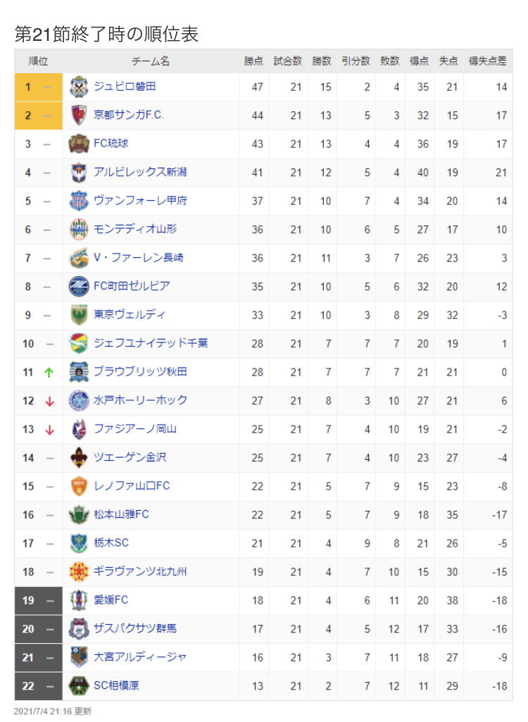
Task: Click the チーム名 column header
Action: [x=151, y=61]
